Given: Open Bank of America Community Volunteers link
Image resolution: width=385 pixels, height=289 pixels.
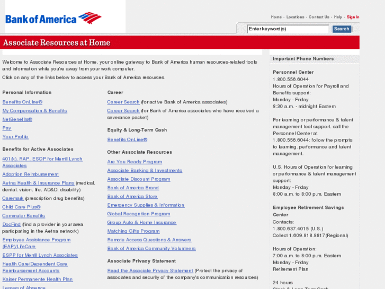Looking at the screenshot, I should tap(151, 248).
